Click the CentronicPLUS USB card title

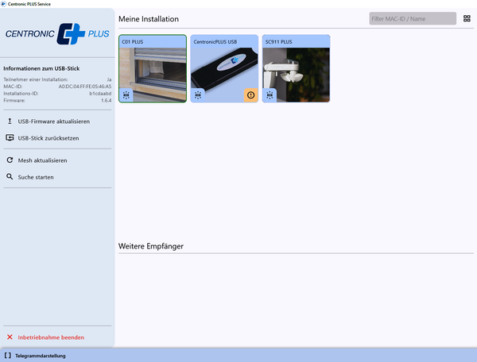pyautogui.click(x=215, y=41)
